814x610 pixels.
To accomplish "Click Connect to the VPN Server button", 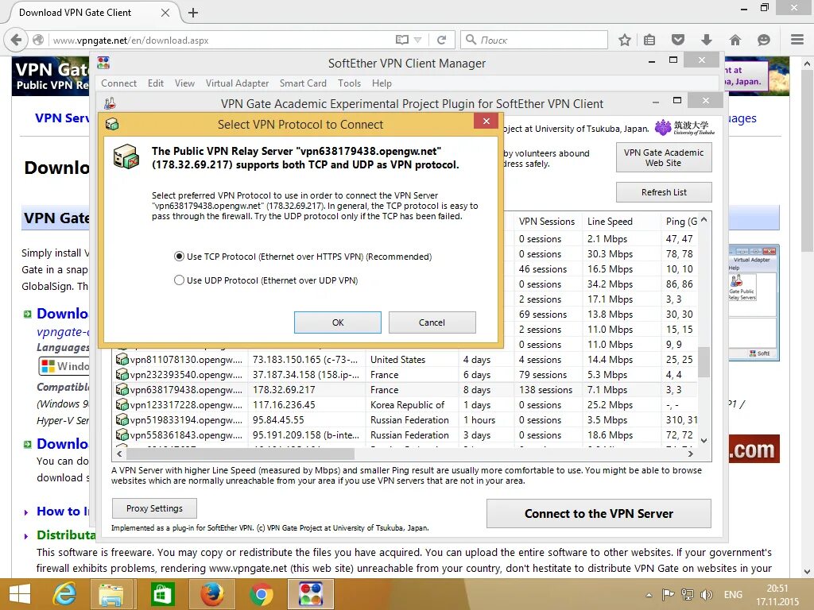I will pos(599,514).
